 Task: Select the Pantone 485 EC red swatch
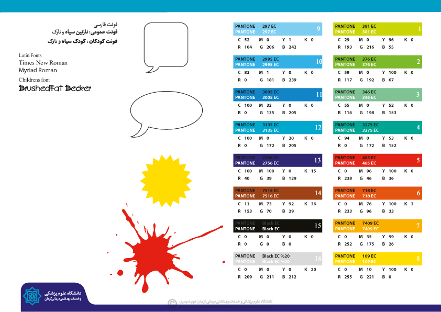point(377,160)
